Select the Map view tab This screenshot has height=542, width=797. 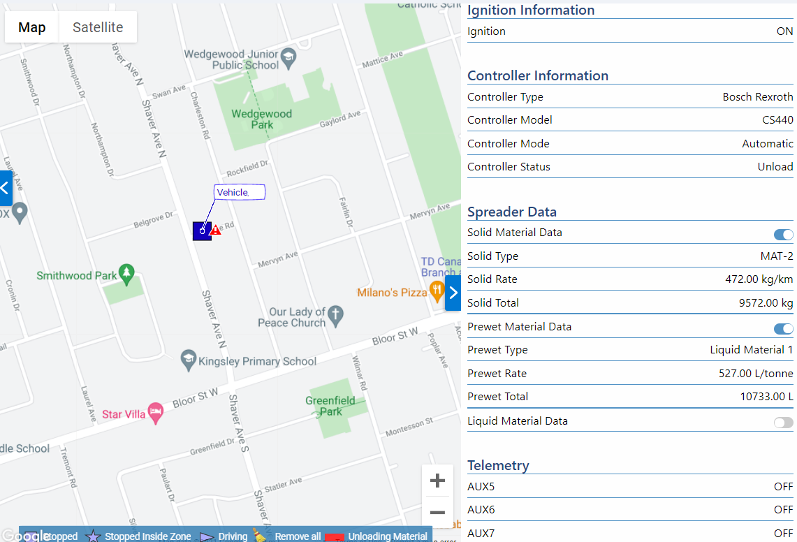(32, 27)
